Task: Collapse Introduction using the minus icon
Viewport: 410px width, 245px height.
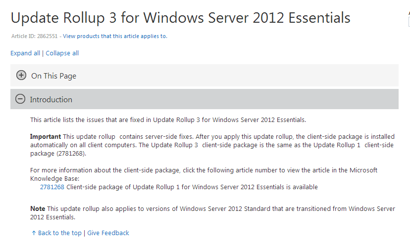Action: coord(20,99)
